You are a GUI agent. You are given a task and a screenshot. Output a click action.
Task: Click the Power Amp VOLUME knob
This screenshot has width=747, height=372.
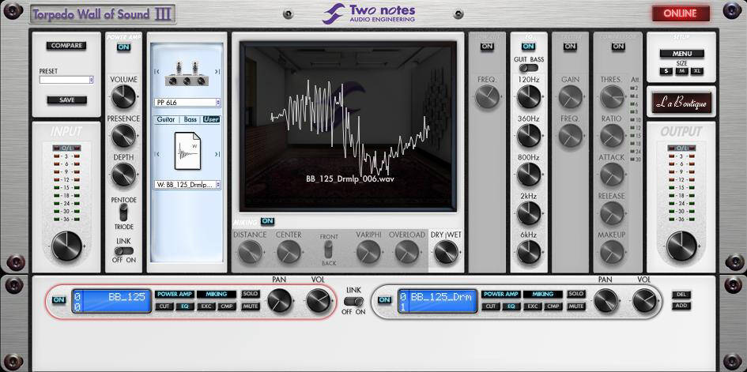coord(123,97)
